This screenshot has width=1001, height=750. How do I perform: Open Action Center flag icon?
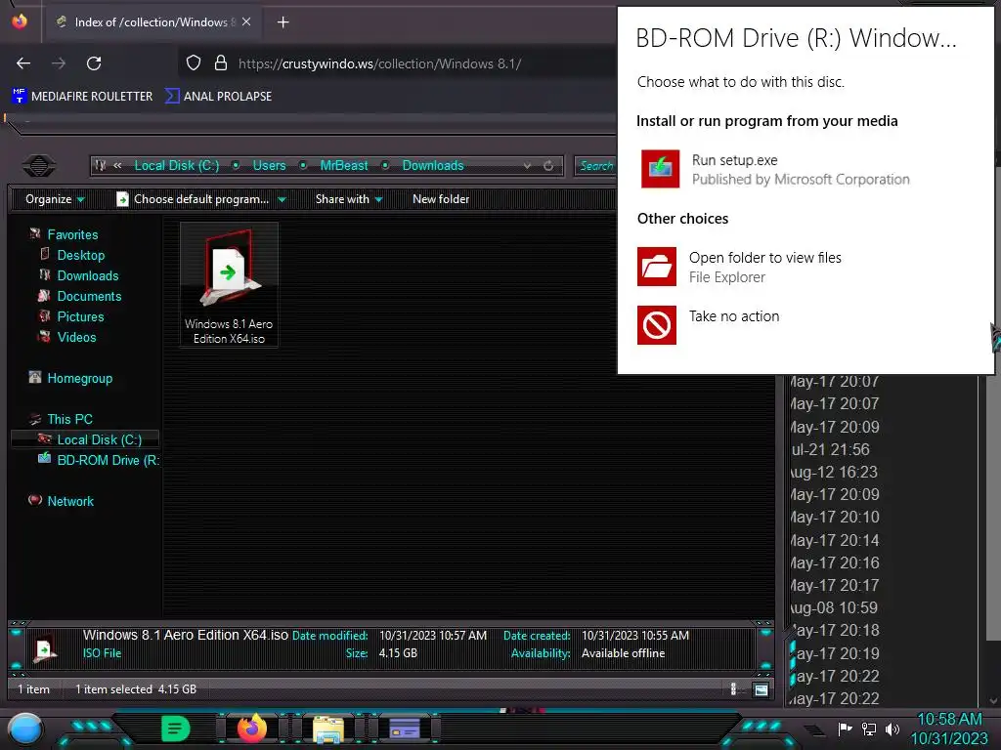846,729
